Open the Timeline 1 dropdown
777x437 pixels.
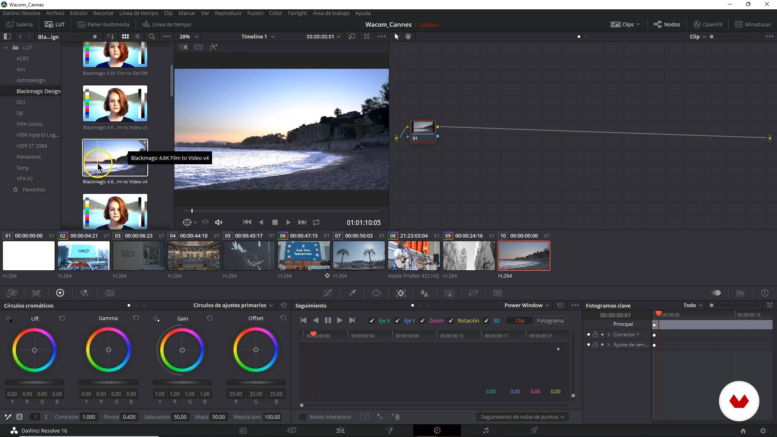(x=258, y=36)
